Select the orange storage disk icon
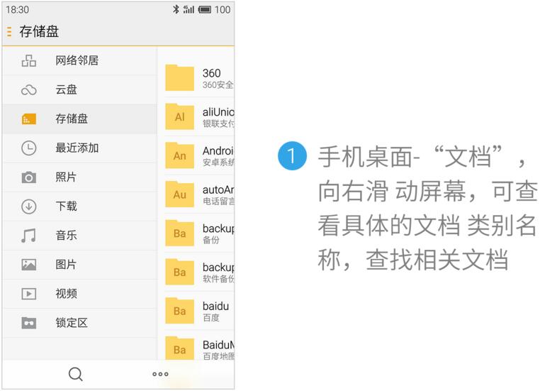 point(28,119)
